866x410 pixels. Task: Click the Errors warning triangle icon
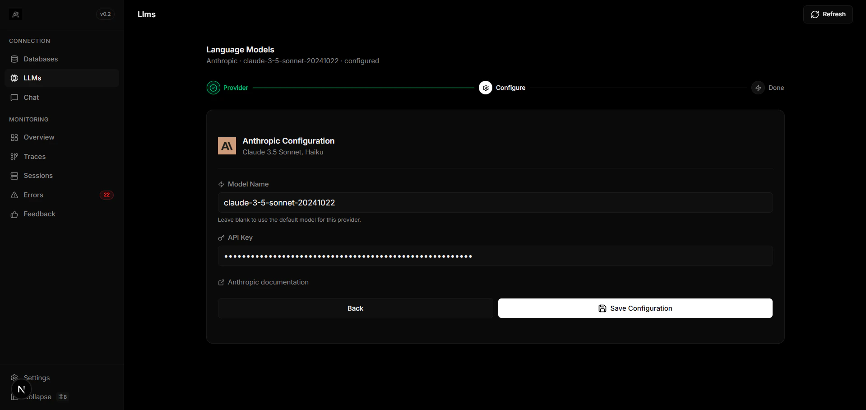[14, 195]
